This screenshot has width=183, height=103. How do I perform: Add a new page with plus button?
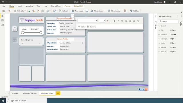(x=58, y=93)
